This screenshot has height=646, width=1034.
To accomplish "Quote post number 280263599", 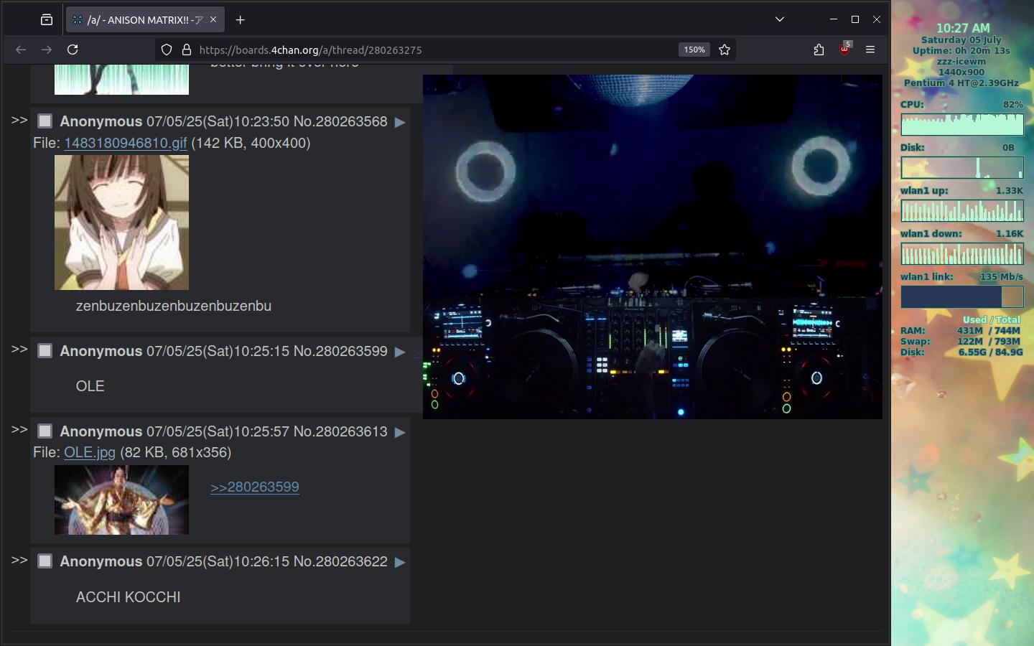I will tap(351, 351).
